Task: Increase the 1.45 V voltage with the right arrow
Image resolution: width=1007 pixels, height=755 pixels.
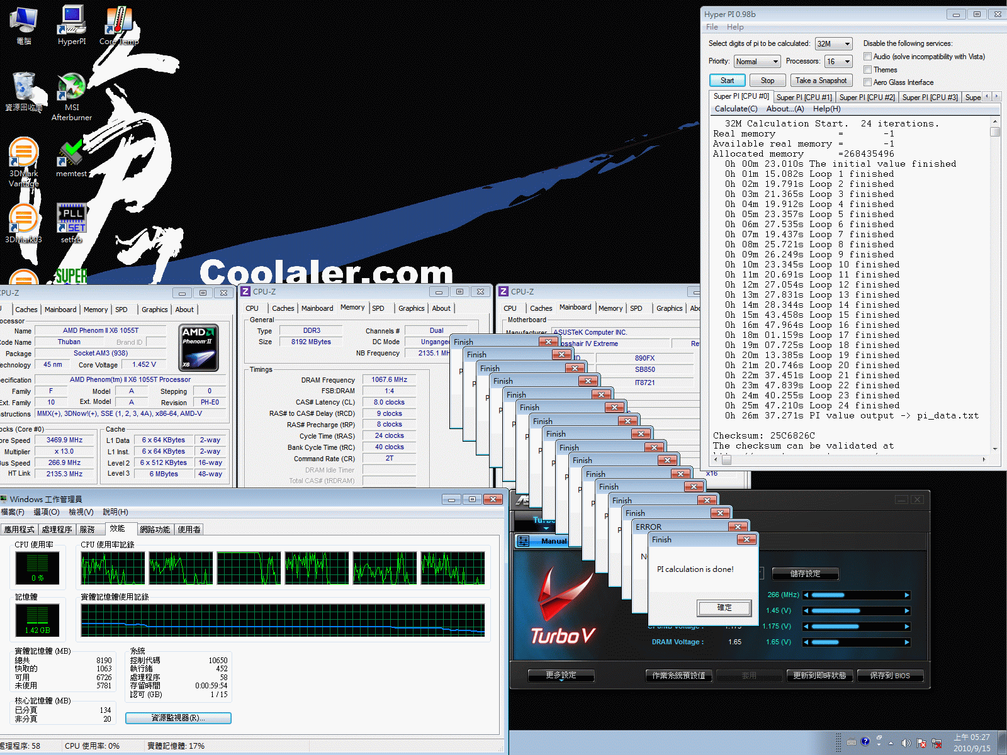Action: (x=907, y=611)
